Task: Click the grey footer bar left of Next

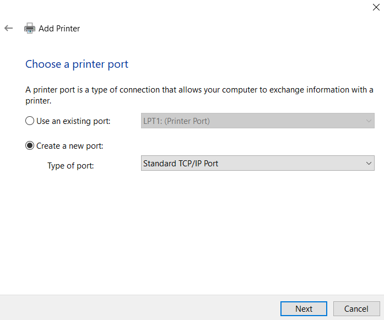Action: click(x=138, y=307)
